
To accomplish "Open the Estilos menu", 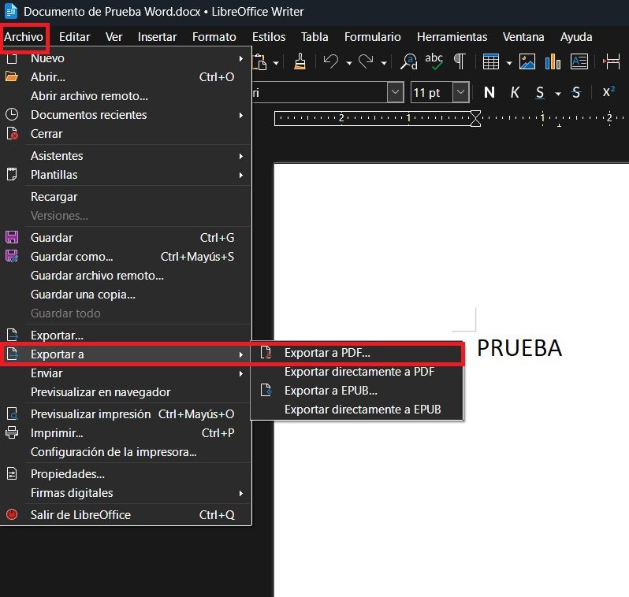I will tap(269, 37).
